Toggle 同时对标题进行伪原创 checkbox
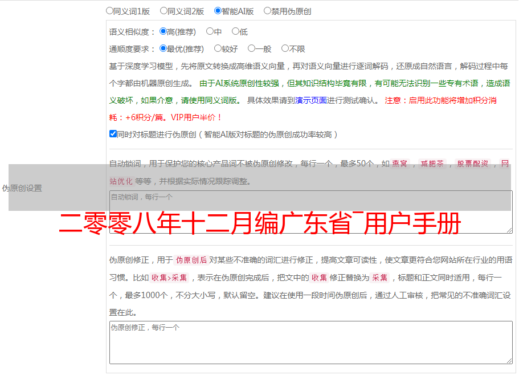 point(113,134)
